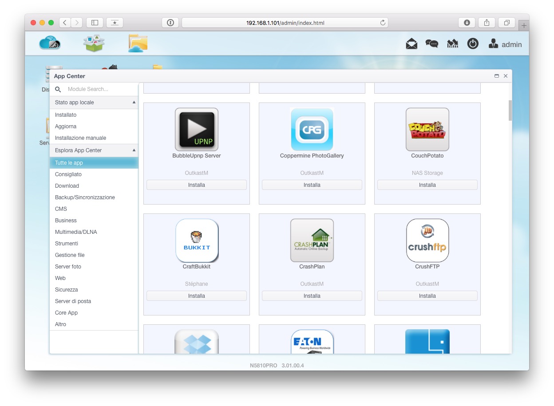
Task: Install Coppermine PhotoGallery
Action: (x=312, y=185)
